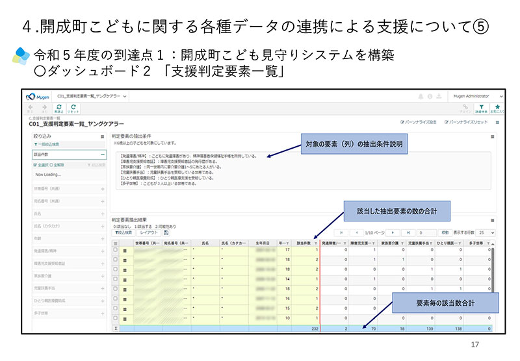Sort by the 生年月日 column header
The height and width of the screenshot is (361, 520).
[x=263, y=243]
